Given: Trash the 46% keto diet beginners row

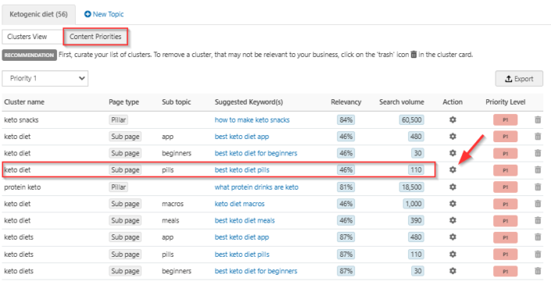Looking at the screenshot, I should (x=538, y=153).
